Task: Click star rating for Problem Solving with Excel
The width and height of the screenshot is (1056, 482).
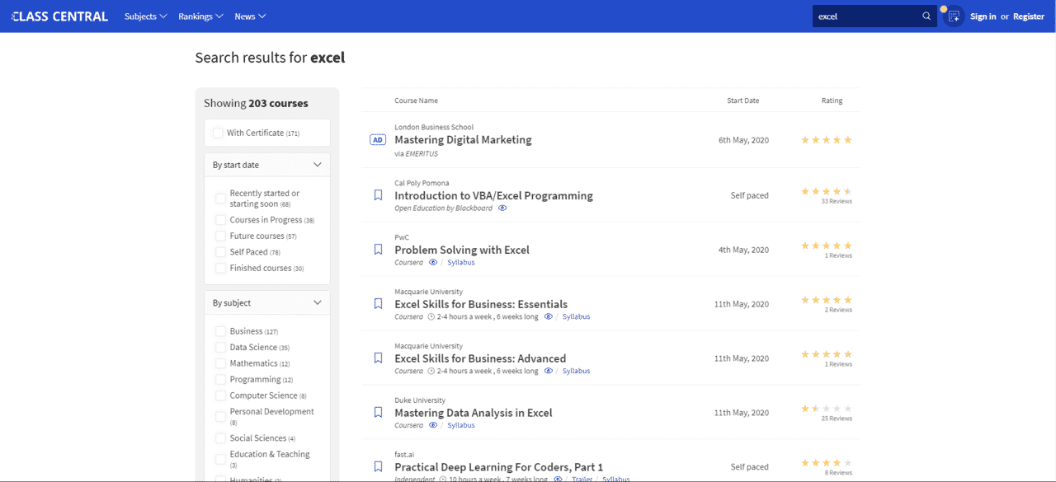Action: (827, 246)
